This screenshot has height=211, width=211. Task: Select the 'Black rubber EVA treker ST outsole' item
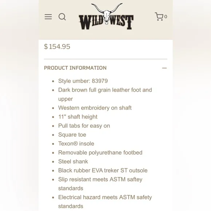point(103,171)
